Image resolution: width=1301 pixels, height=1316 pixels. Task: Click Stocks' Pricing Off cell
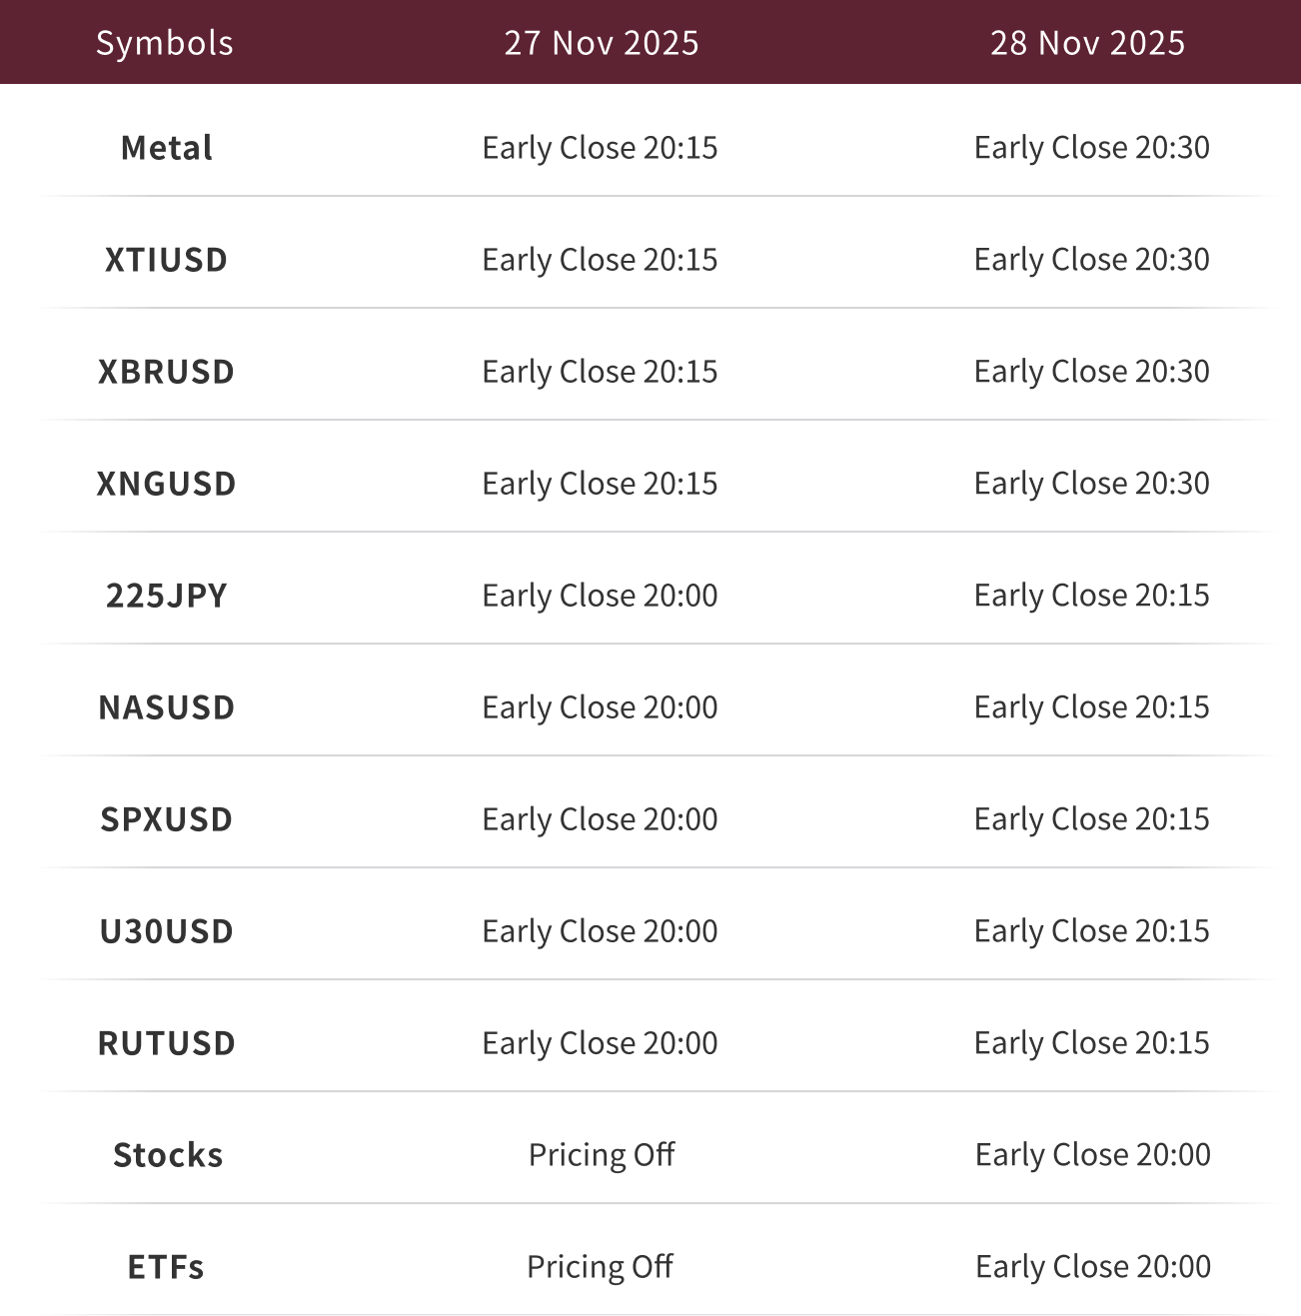[602, 1155]
